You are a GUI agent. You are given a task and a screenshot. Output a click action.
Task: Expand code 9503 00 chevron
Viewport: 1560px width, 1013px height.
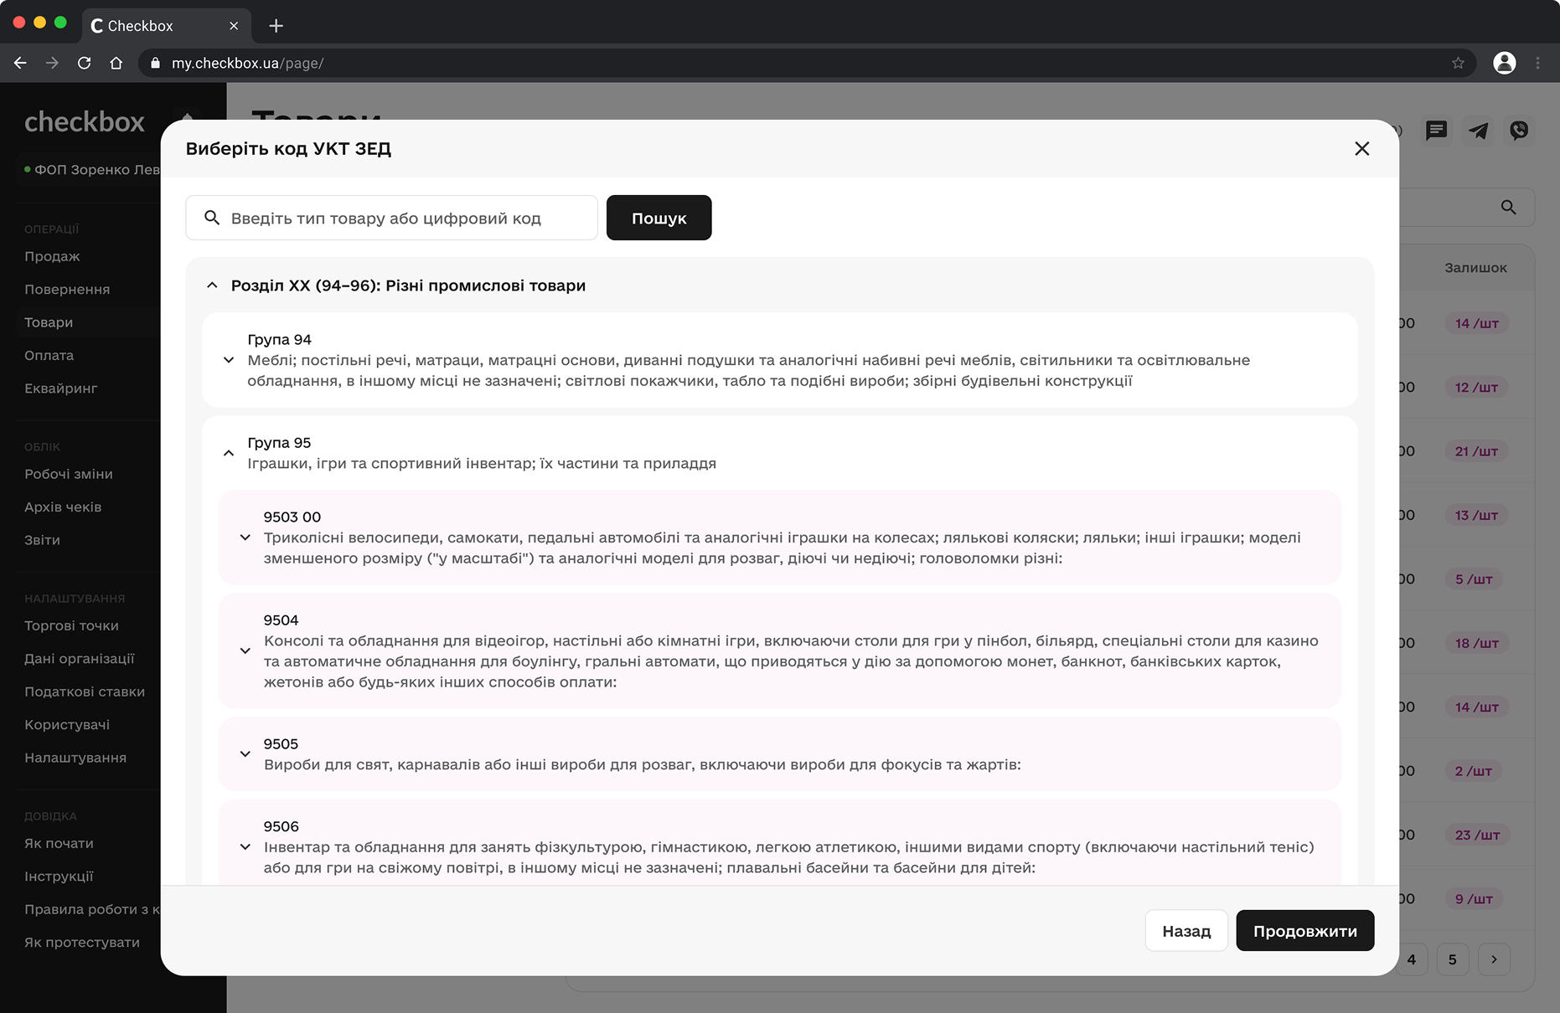coord(245,537)
